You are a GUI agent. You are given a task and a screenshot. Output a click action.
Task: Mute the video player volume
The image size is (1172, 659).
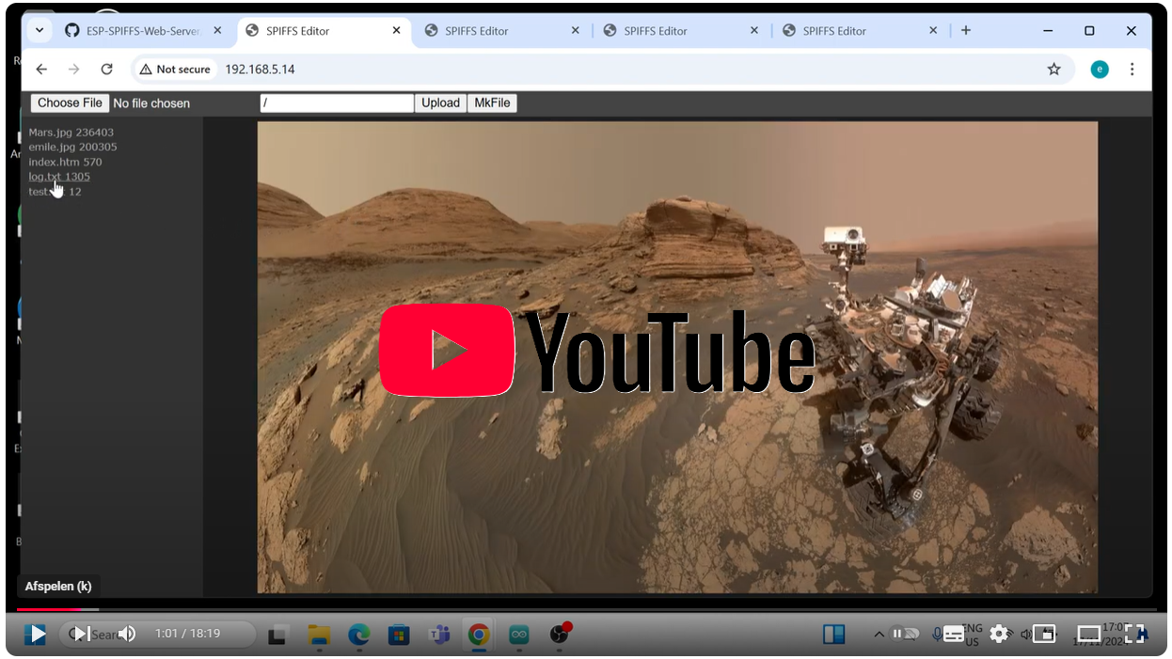127,635
